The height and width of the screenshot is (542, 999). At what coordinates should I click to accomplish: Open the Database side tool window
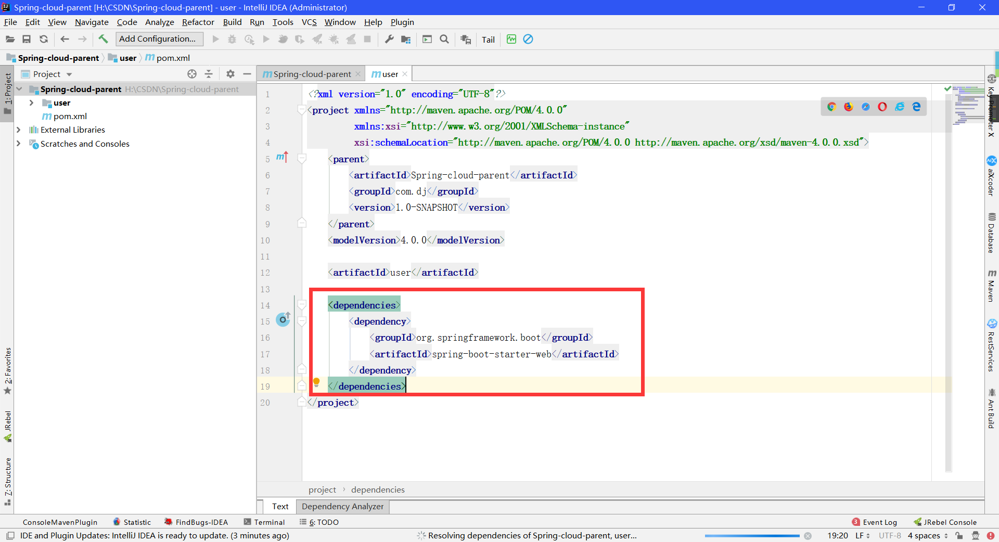click(992, 233)
